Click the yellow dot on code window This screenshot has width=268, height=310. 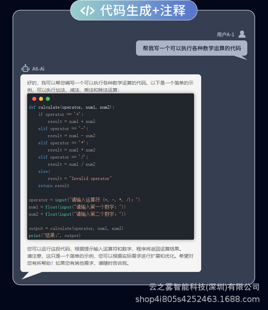click(41, 99)
